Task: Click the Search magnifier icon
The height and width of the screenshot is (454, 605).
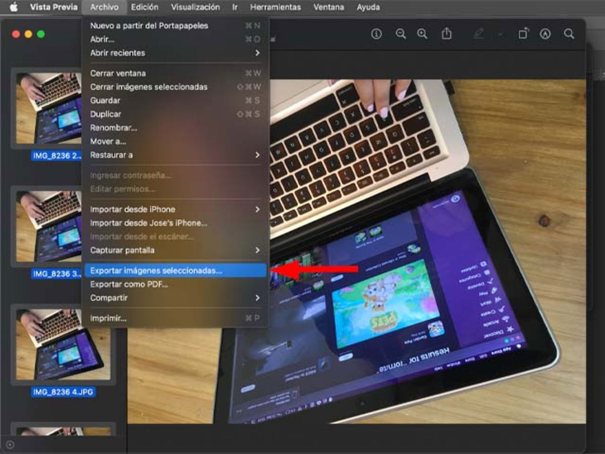Action: (569, 34)
